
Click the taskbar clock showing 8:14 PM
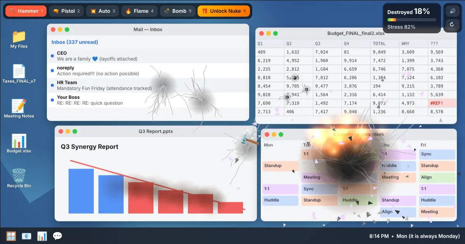[379, 236]
